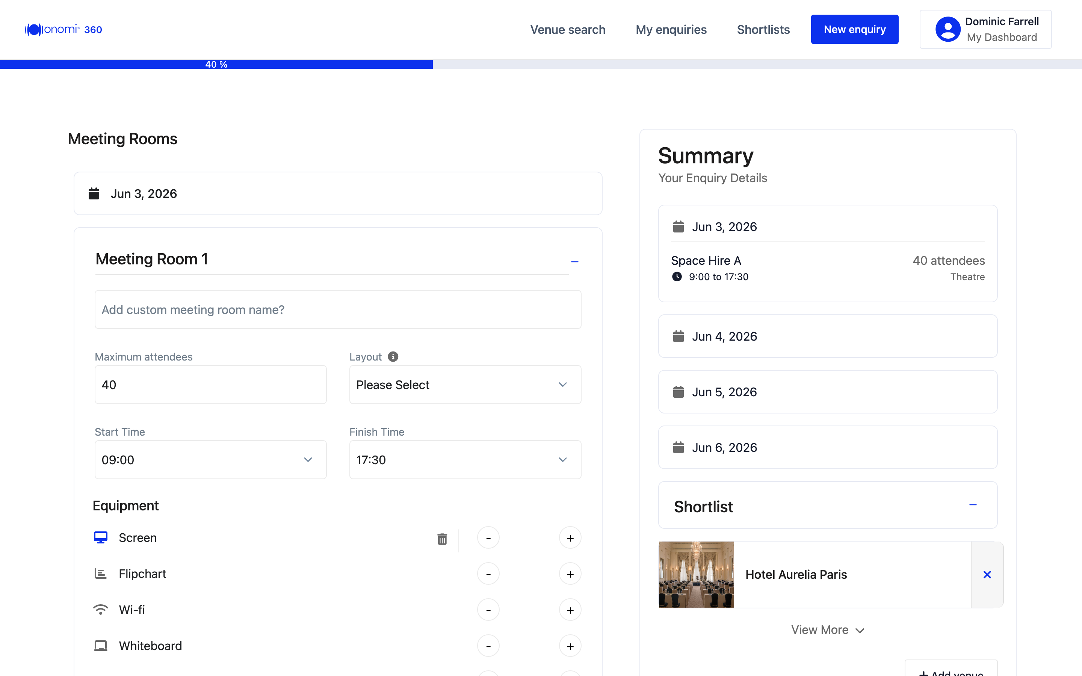Expand the Jun 4, 2026 summary card

pyautogui.click(x=828, y=336)
